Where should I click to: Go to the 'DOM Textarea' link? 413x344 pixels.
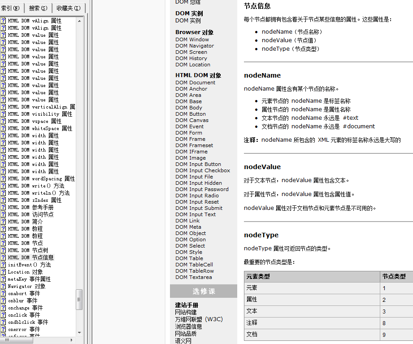tap(194, 277)
